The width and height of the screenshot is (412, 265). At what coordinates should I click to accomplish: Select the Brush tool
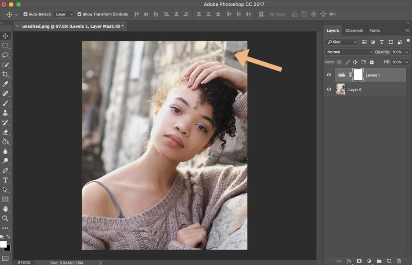click(x=6, y=103)
